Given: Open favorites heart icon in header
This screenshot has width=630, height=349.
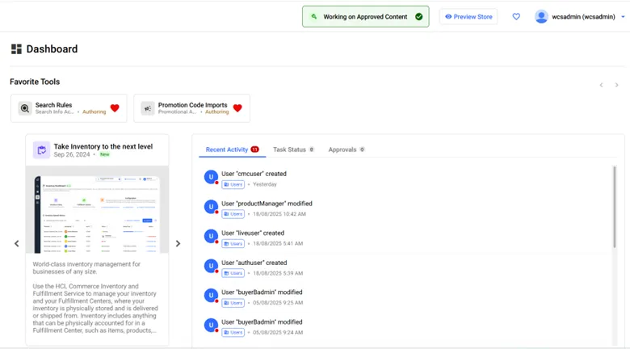Looking at the screenshot, I should (516, 16).
